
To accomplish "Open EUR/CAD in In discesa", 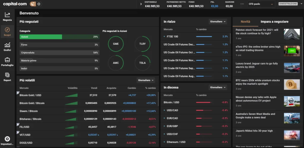I will (195, 118).
